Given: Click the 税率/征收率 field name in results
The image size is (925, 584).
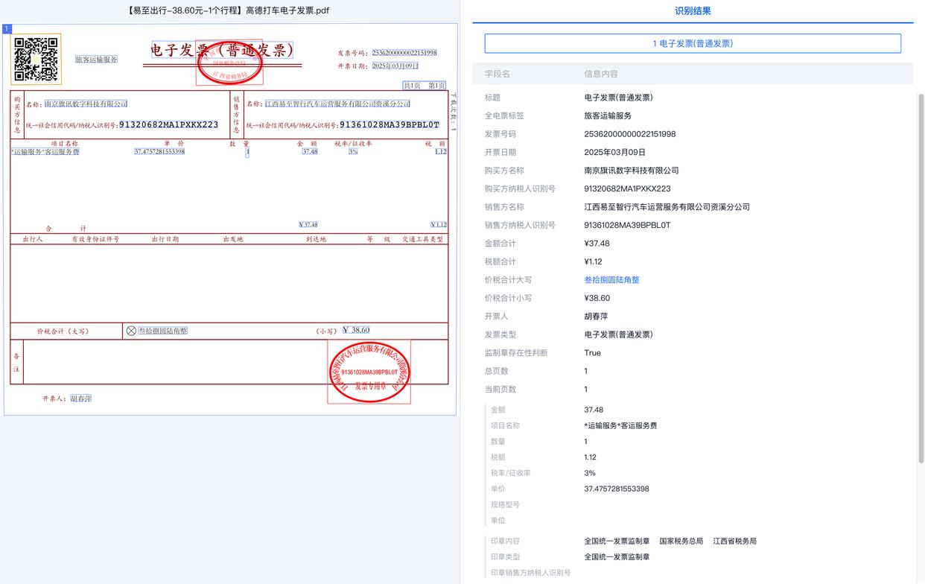Looking at the screenshot, I should 511,473.
